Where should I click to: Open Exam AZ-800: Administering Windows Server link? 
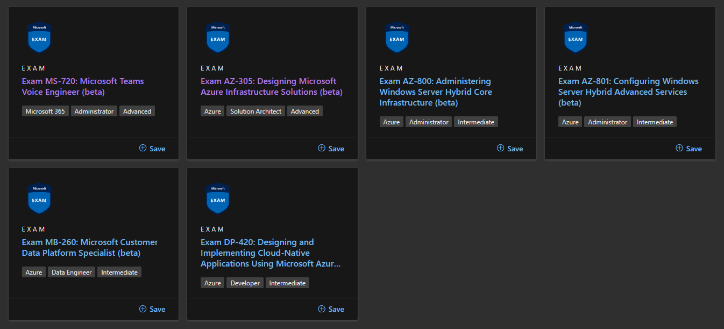click(x=435, y=92)
